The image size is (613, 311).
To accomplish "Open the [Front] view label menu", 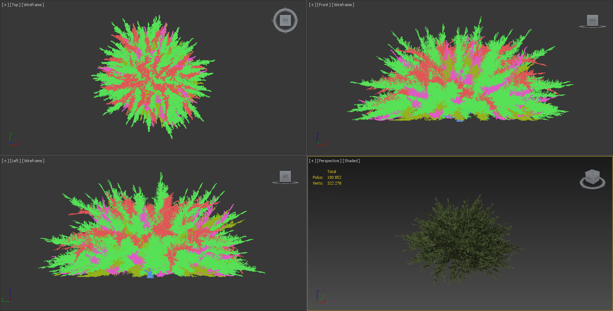I will (324, 5).
